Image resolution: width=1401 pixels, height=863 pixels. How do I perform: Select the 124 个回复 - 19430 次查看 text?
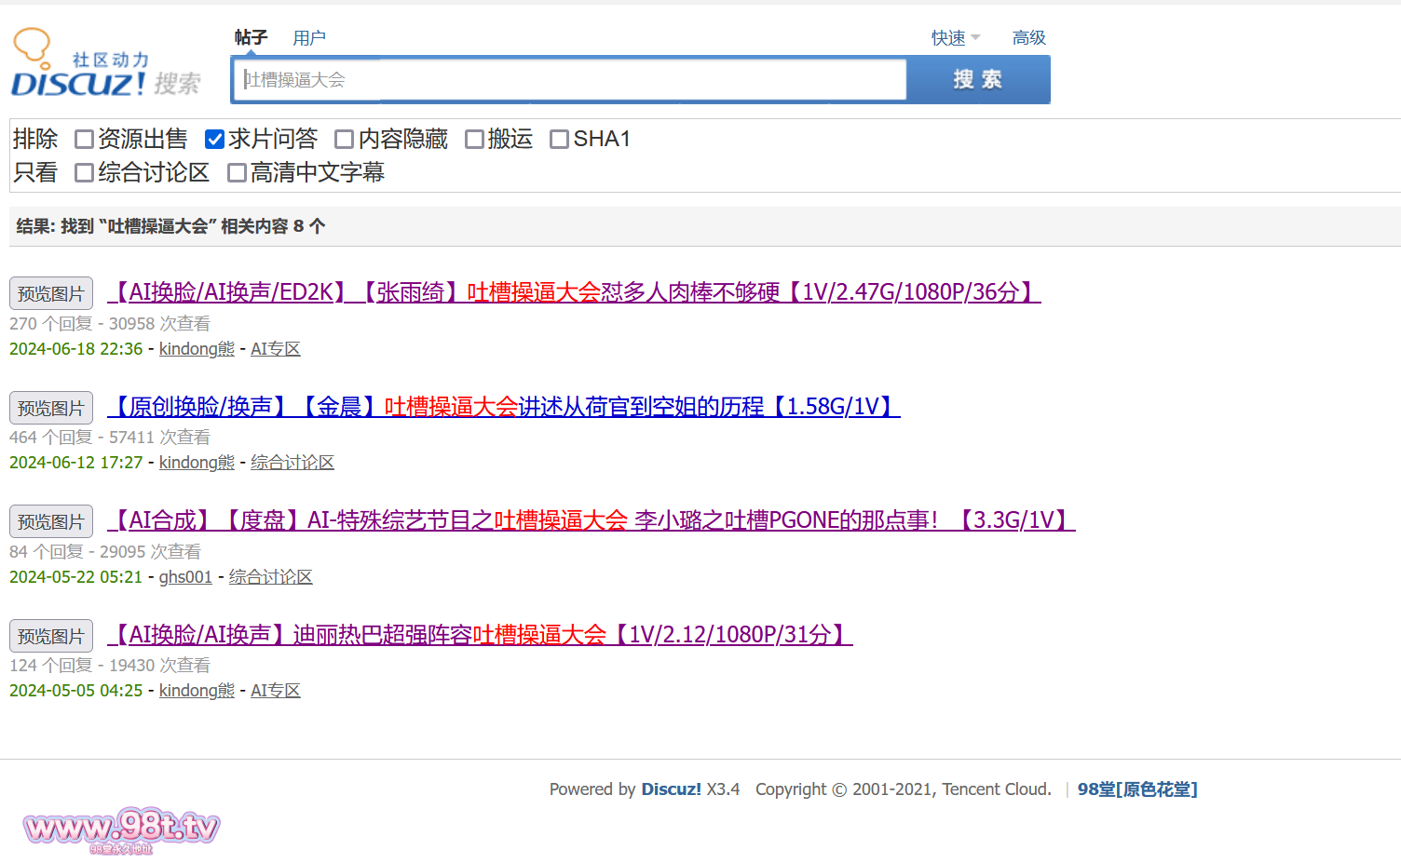(x=110, y=666)
